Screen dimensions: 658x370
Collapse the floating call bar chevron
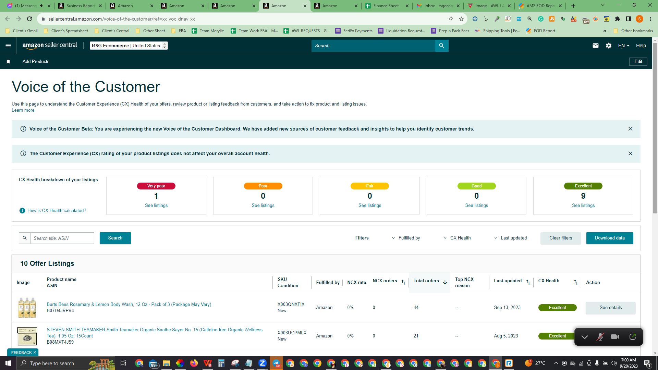[x=585, y=337]
